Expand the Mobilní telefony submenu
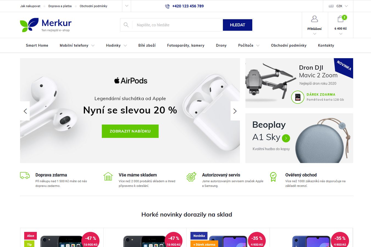This screenshot has height=247, width=371. 93,46
